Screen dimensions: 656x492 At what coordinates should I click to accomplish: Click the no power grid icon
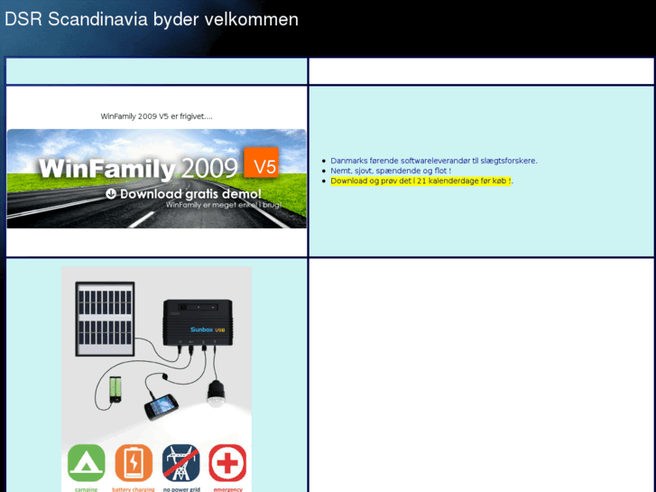click(180, 463)
